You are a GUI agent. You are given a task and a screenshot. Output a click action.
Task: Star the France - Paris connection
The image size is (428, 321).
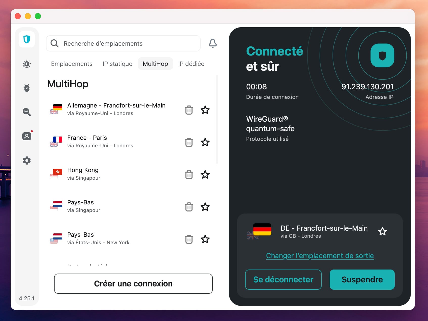point(205,142)
